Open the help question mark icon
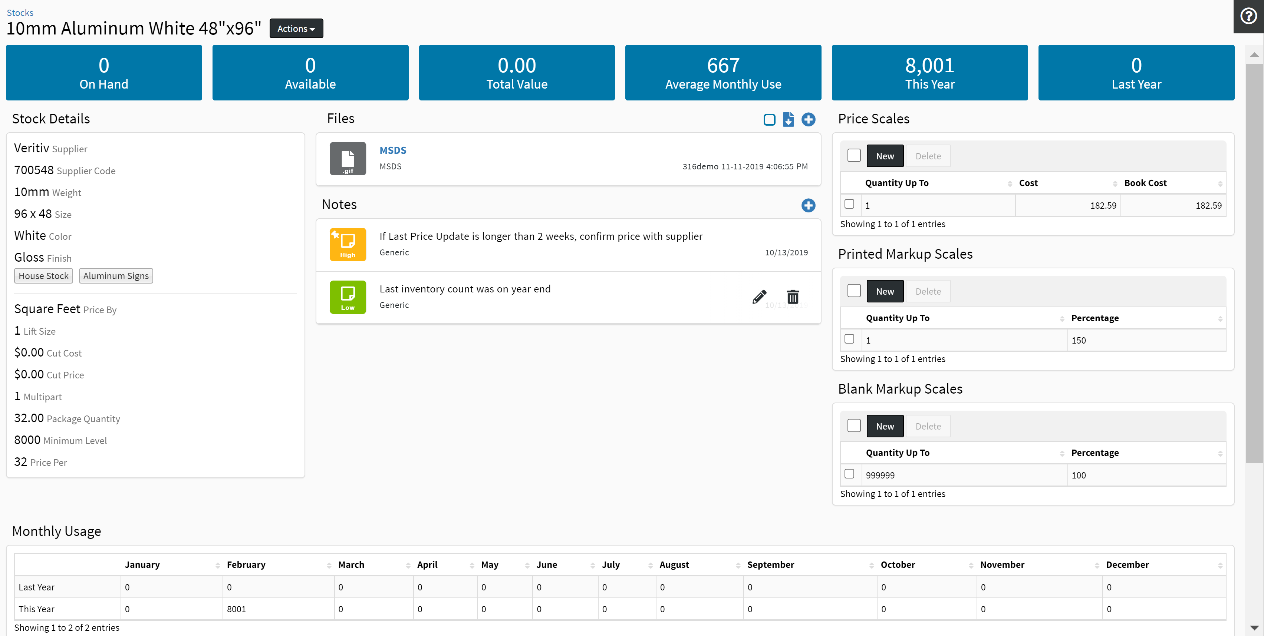Screen dimensions: 1264x636 coord(1248,16)
